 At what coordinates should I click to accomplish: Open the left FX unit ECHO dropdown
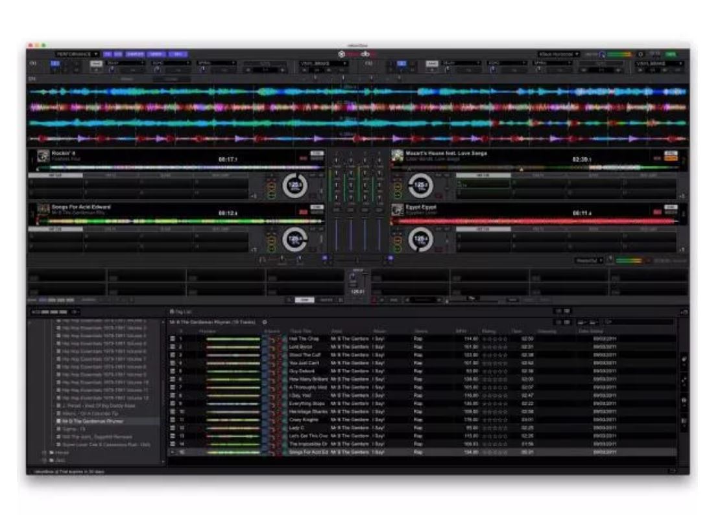[x=171, y=63]
